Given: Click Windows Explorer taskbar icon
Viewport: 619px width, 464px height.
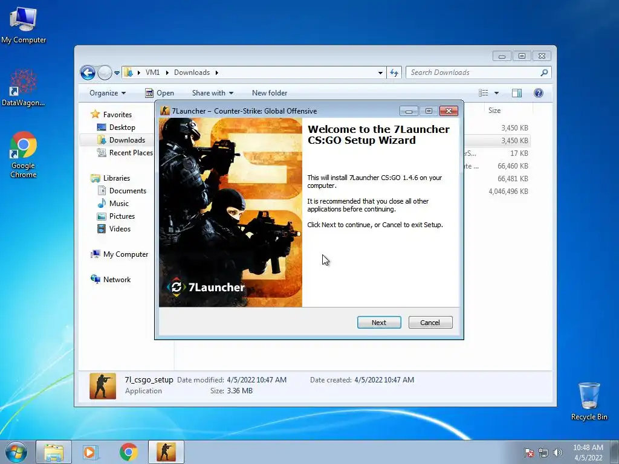Looking at the screenshot, I should [54, 453].
